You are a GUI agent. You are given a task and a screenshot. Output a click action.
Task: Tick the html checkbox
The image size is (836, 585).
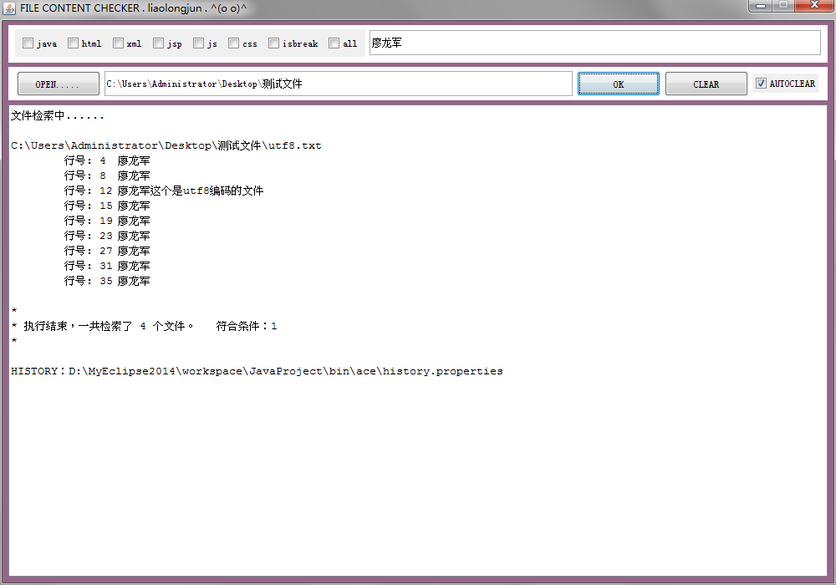pyautogui.click(x=73, y=43)
